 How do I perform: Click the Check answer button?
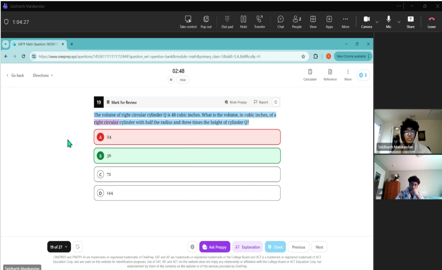pyautogui.click(x=276, y=247)
